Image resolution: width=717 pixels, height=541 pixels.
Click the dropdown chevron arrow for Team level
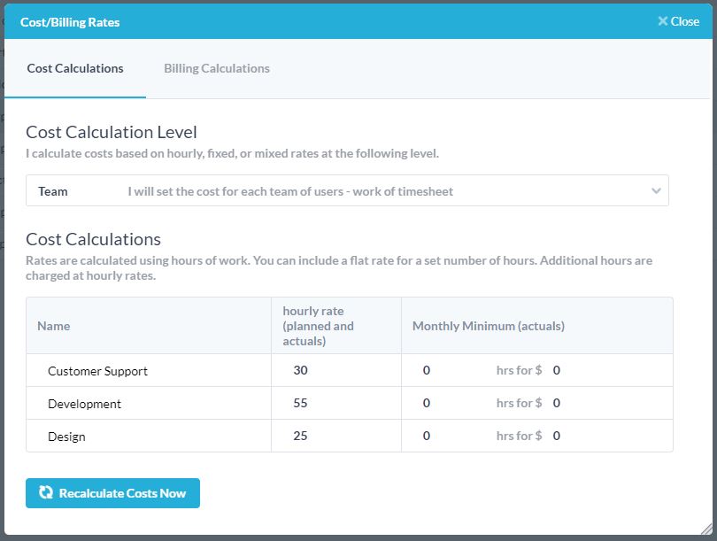pos(656,191)
